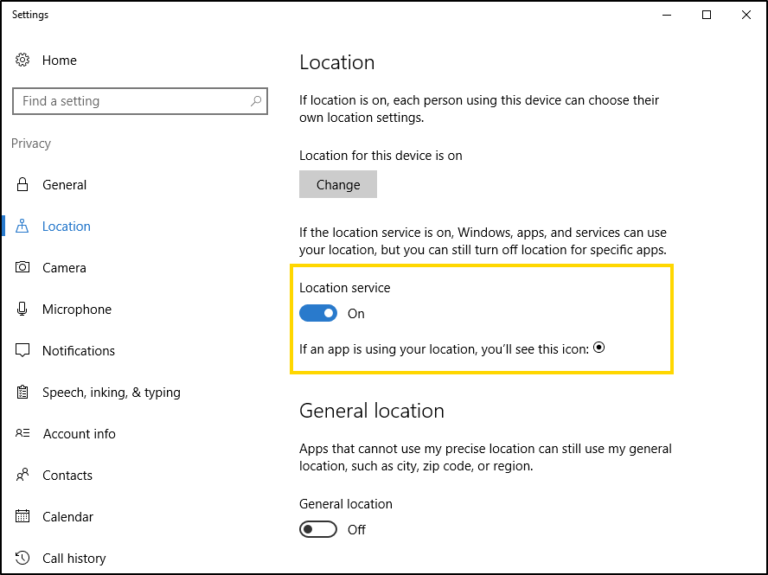Click the Speech, inking, & typing clipboard icon

coord(22,392)
